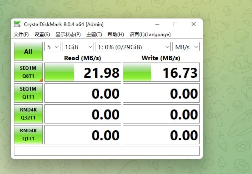Minimize the CrystalDiskMark window
252x174 pixels.
[157, 24]
